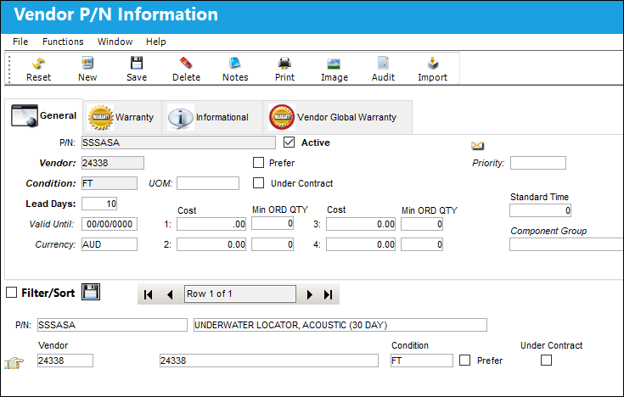Go to next row arrow
The height and width of the screenshot is (397, 624).
(x=310, y=294)
